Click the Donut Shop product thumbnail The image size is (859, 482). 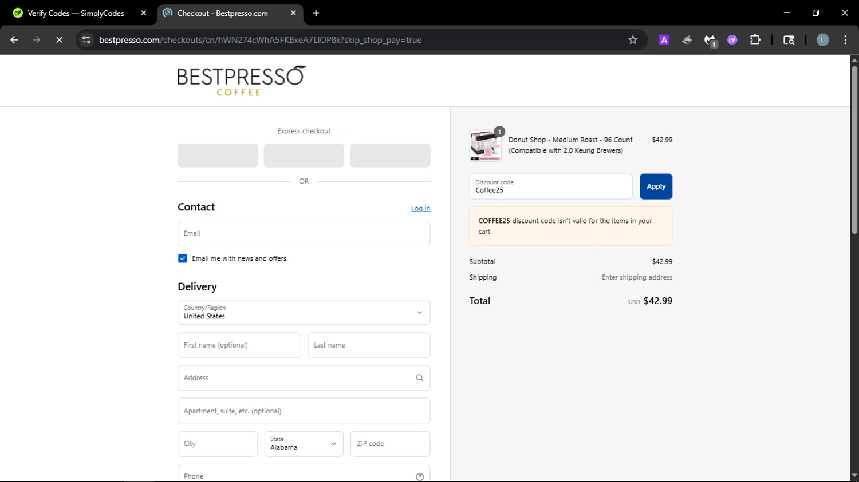tap(486, 145)
